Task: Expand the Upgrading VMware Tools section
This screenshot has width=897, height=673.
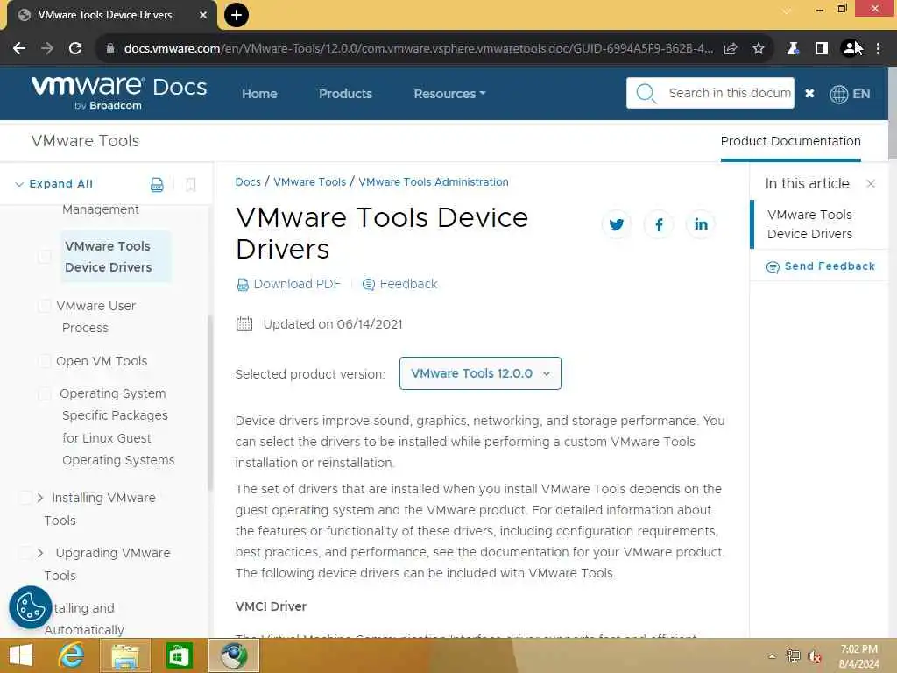Action: tap(40, 553)
